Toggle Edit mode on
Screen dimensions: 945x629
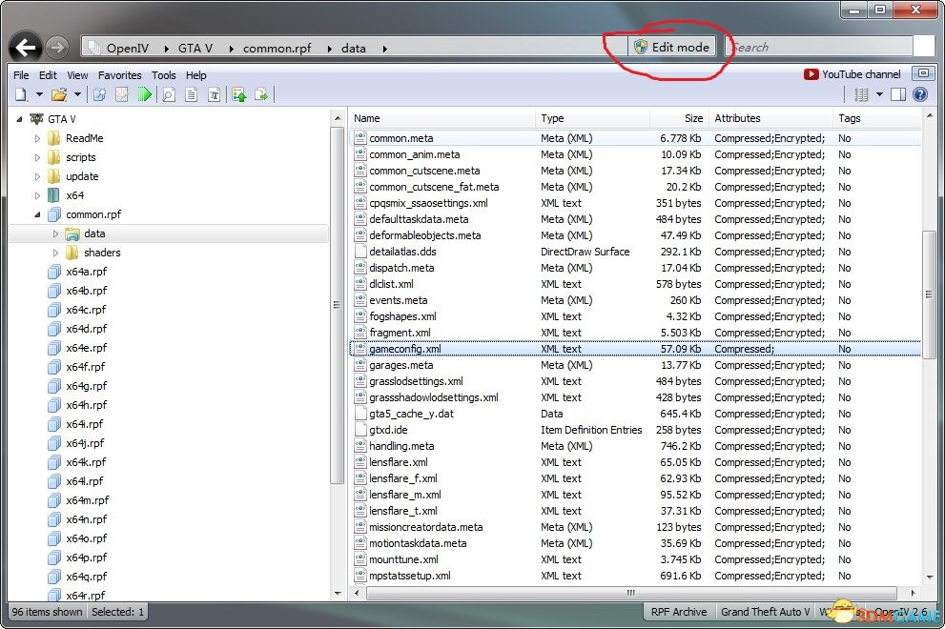672,47
